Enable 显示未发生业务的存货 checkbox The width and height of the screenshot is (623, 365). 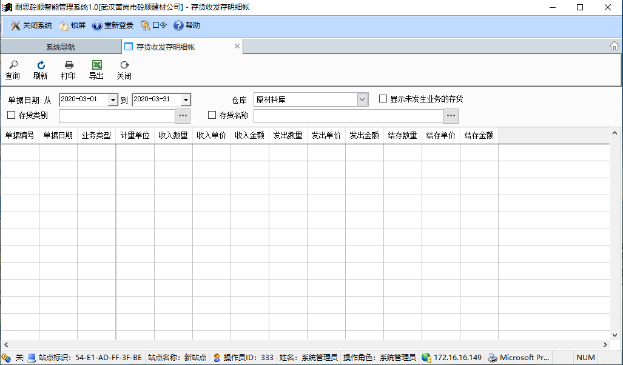click(383, 99)
